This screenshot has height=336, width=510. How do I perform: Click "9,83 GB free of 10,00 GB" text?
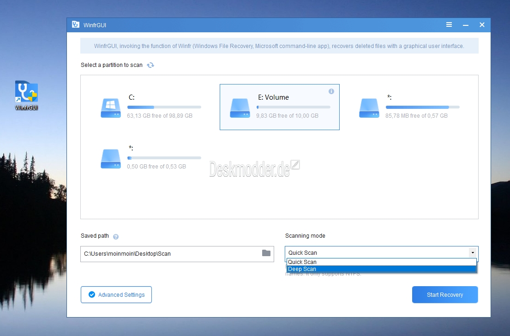pos(287,116)
